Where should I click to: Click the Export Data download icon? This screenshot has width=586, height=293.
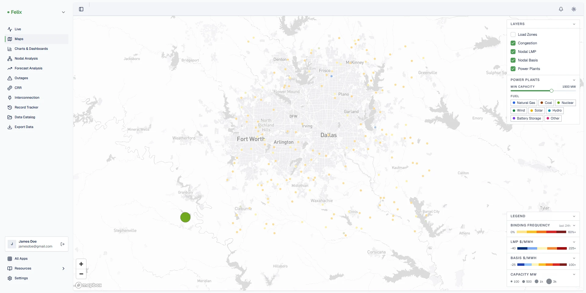(x=10, y=127)
